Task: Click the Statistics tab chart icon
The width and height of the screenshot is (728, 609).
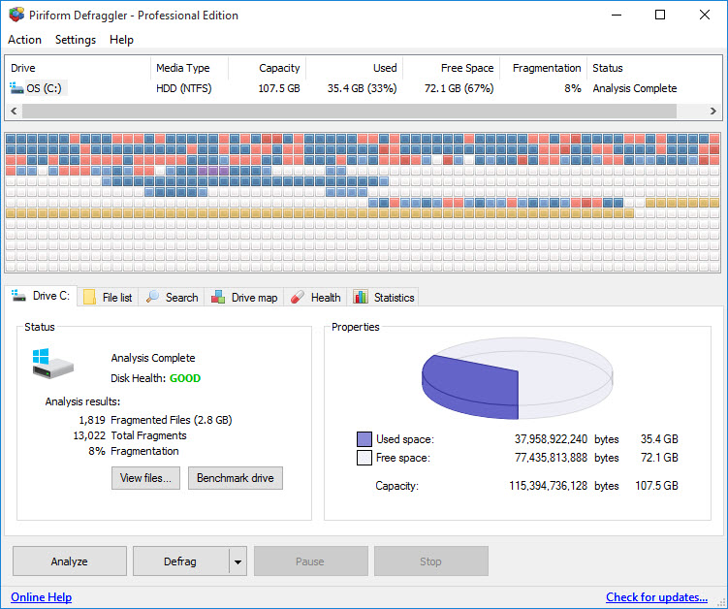Action: click(x=361, y=298)
